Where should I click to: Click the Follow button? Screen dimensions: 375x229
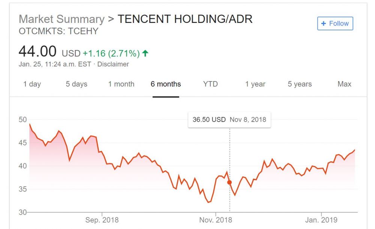pyautogui.click(x=335, y=23)
